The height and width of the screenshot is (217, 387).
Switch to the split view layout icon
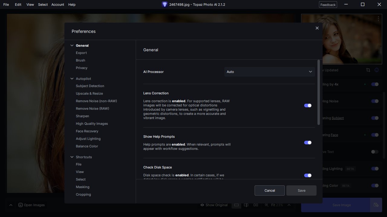[246, 205]
